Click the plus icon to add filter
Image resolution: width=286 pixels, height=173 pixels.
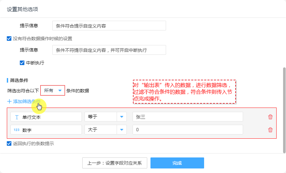tap(9, 101)
